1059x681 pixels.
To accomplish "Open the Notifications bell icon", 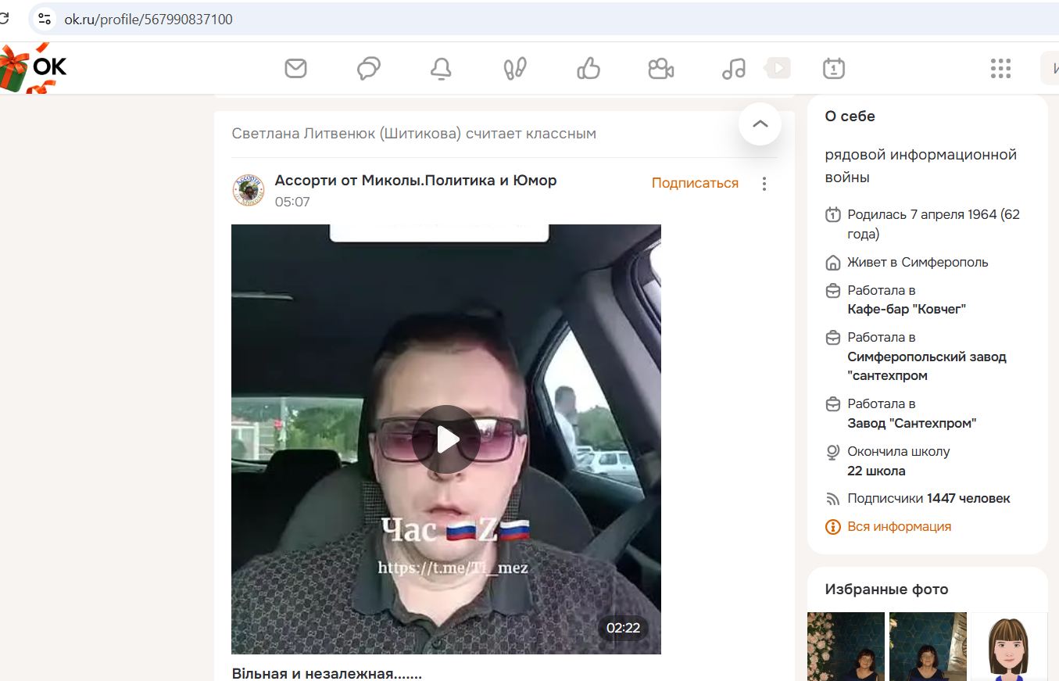I will (442, 69).
